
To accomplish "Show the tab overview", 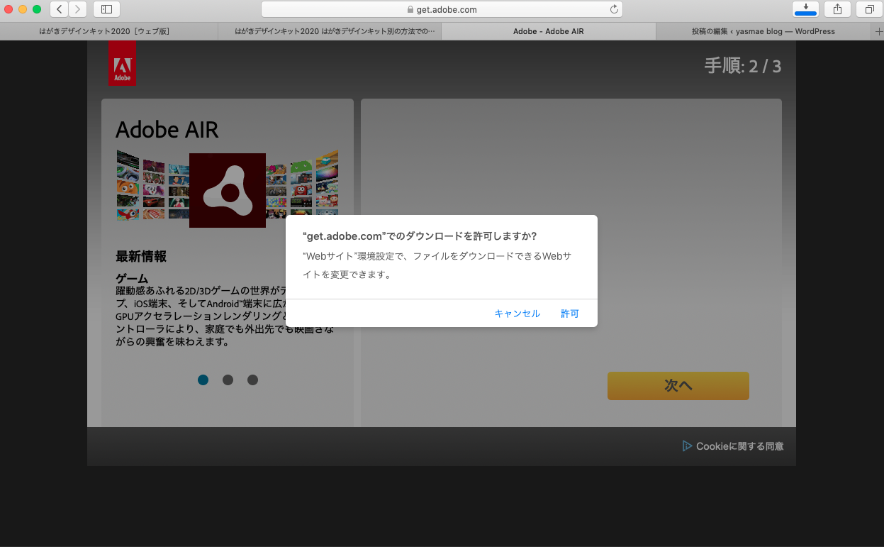I will click(869, 9).
